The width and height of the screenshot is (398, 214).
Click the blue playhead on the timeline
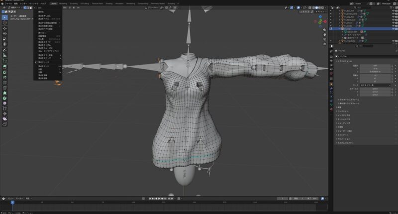click(x=12, y=202)
